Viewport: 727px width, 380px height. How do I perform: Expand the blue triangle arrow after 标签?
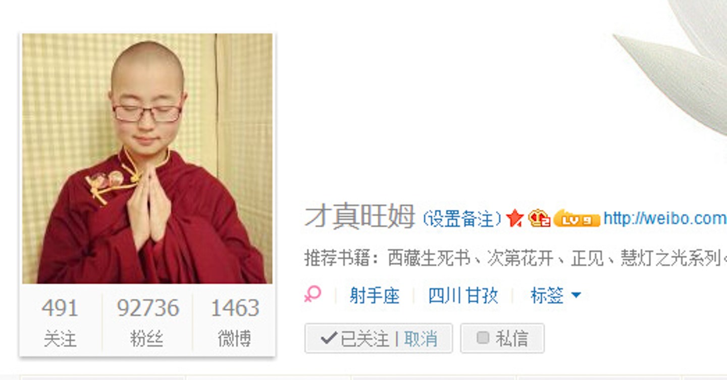pos(576,295)
